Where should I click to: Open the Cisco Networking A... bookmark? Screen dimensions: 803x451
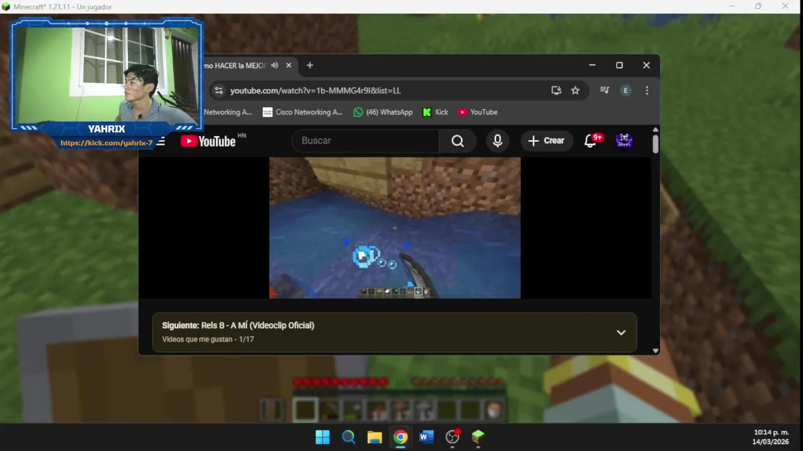302,112
